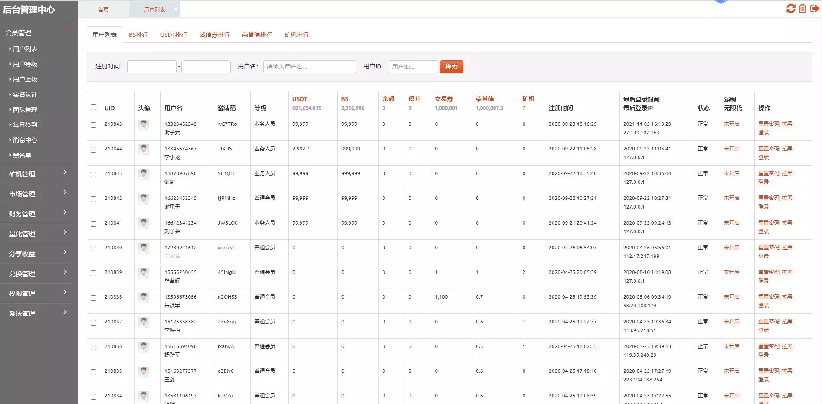The width and height of the screenshot is (822, 404).
Task: Click avatar thumbnail of user 210838
Action: [x=144, y=298]
